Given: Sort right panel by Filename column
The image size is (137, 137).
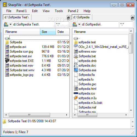Looking at the screenshot, I should tap(101, 32).
